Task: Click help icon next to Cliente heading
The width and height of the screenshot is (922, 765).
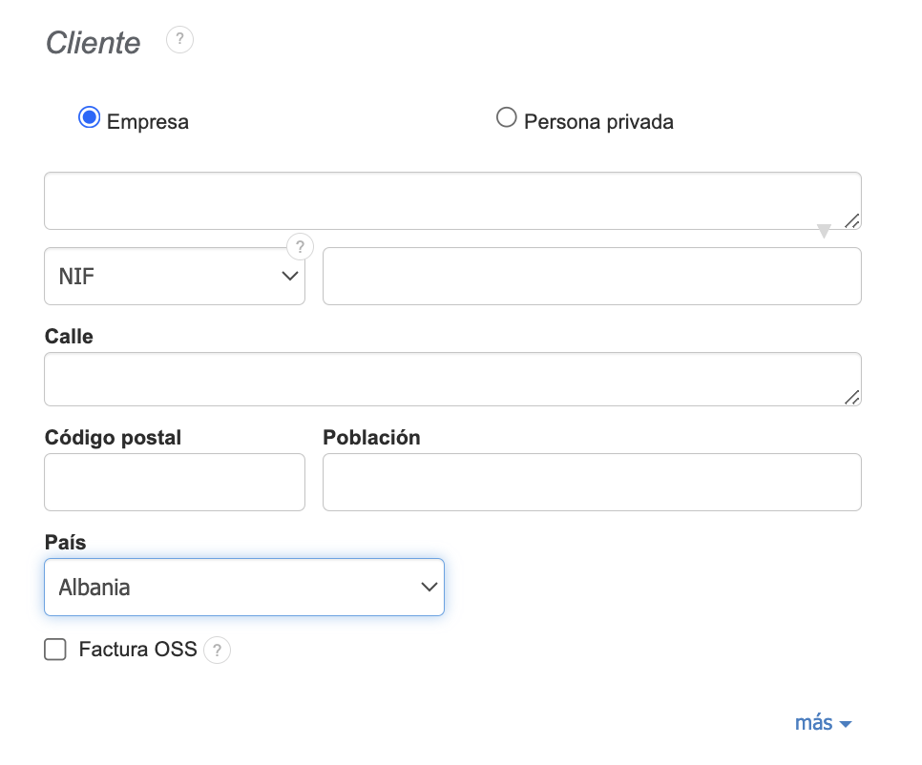Action: tap(179, 40)
